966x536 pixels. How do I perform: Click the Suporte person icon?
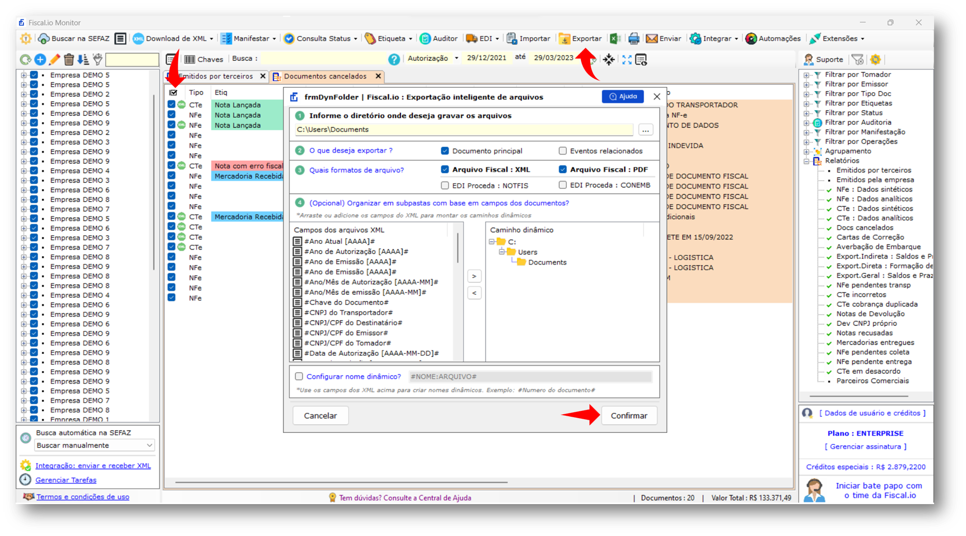click(808, 59)
